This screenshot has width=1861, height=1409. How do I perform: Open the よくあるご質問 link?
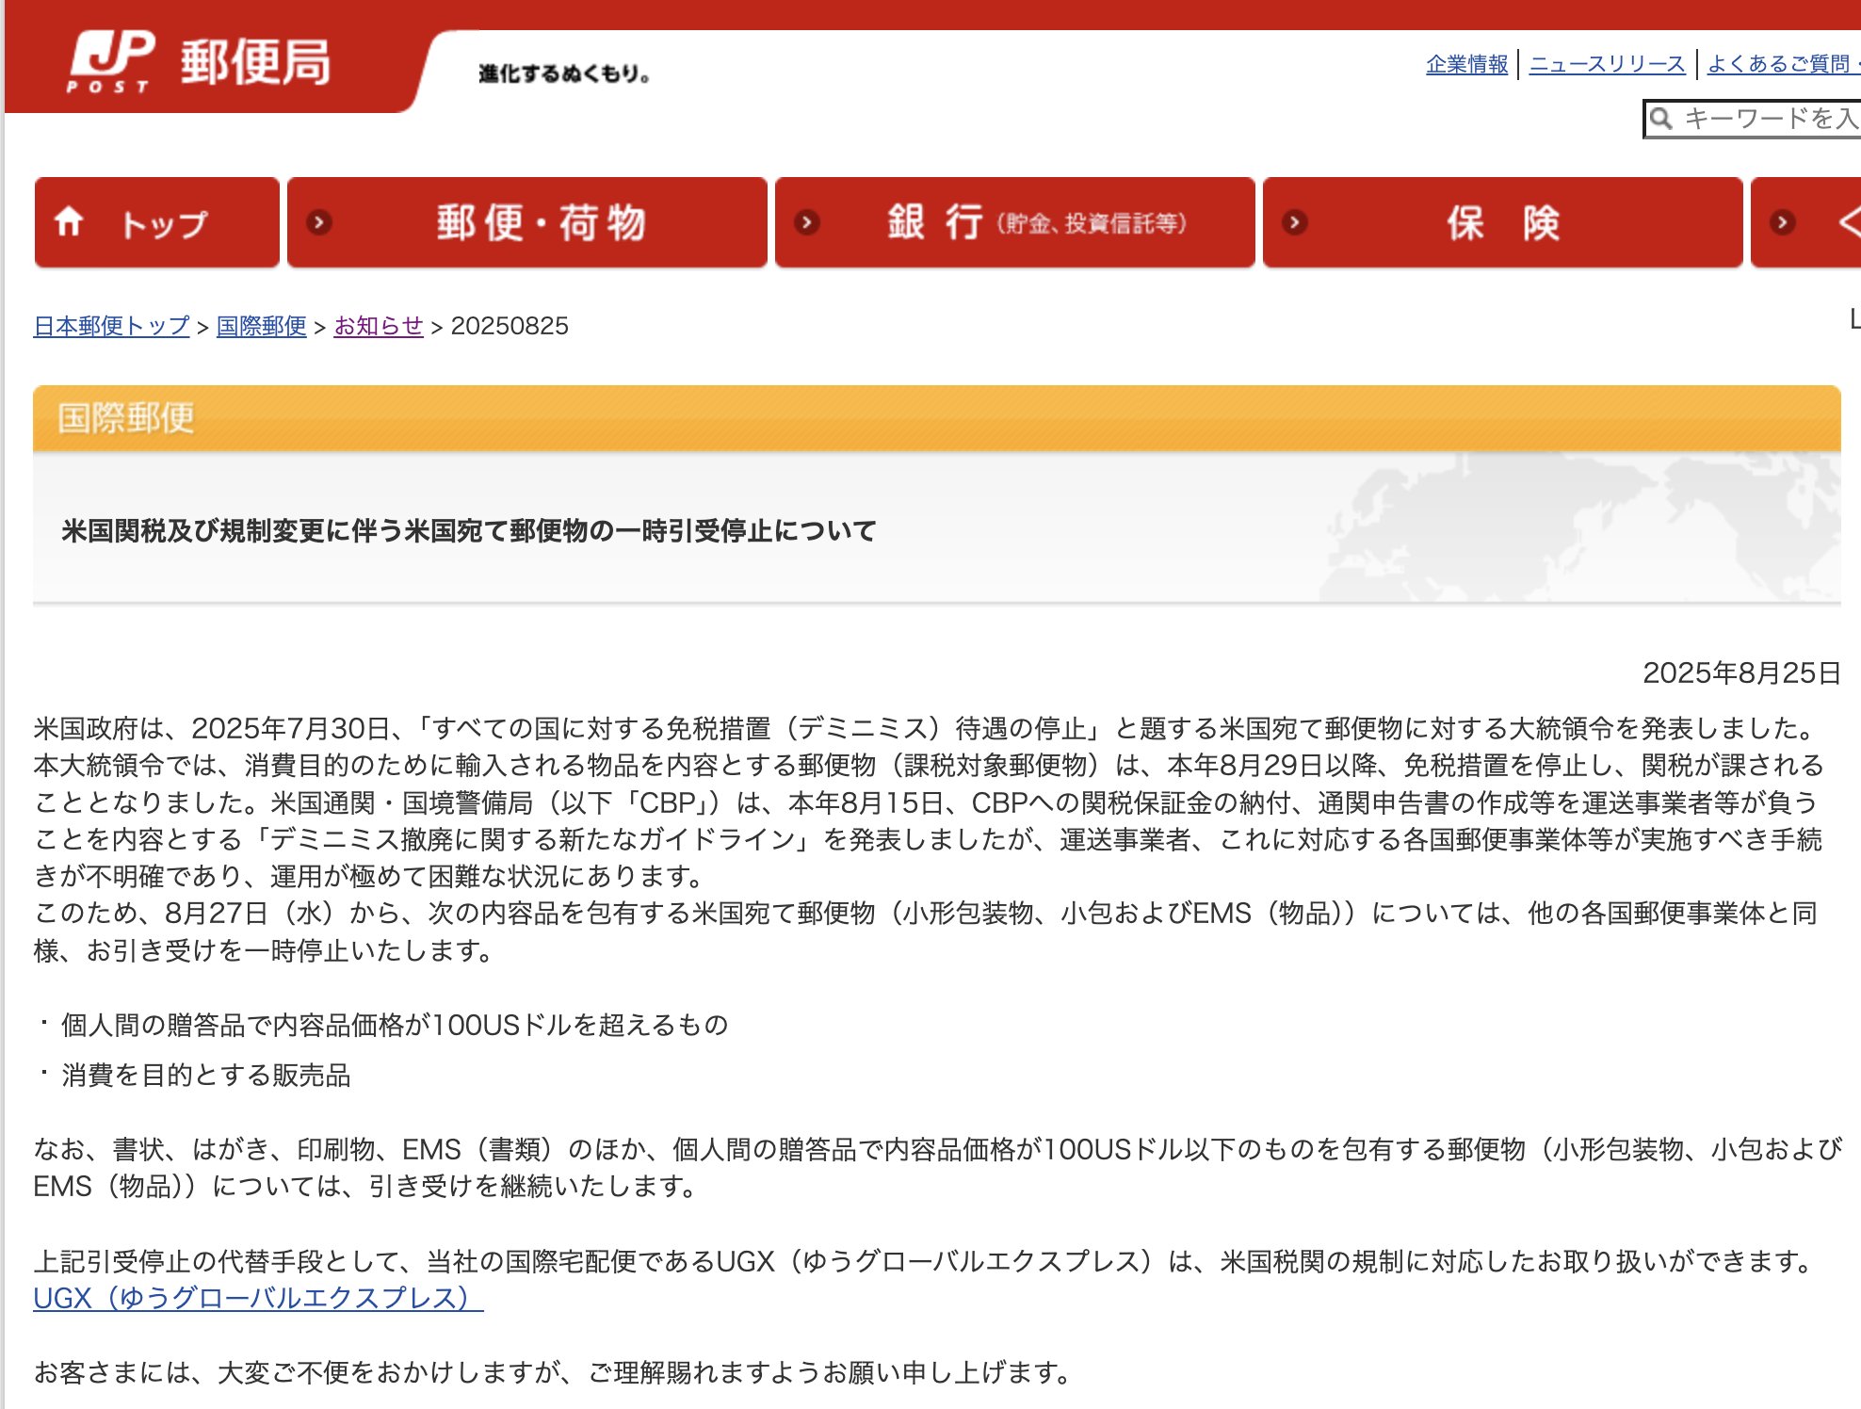point(1781,64)
